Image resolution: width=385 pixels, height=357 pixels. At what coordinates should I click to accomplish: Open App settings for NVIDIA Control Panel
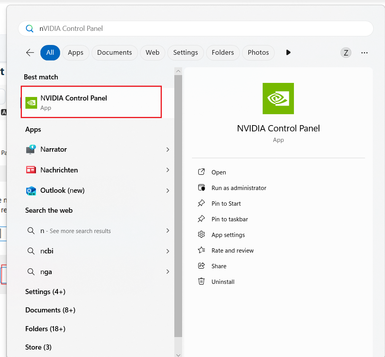(x=228, y=235)
